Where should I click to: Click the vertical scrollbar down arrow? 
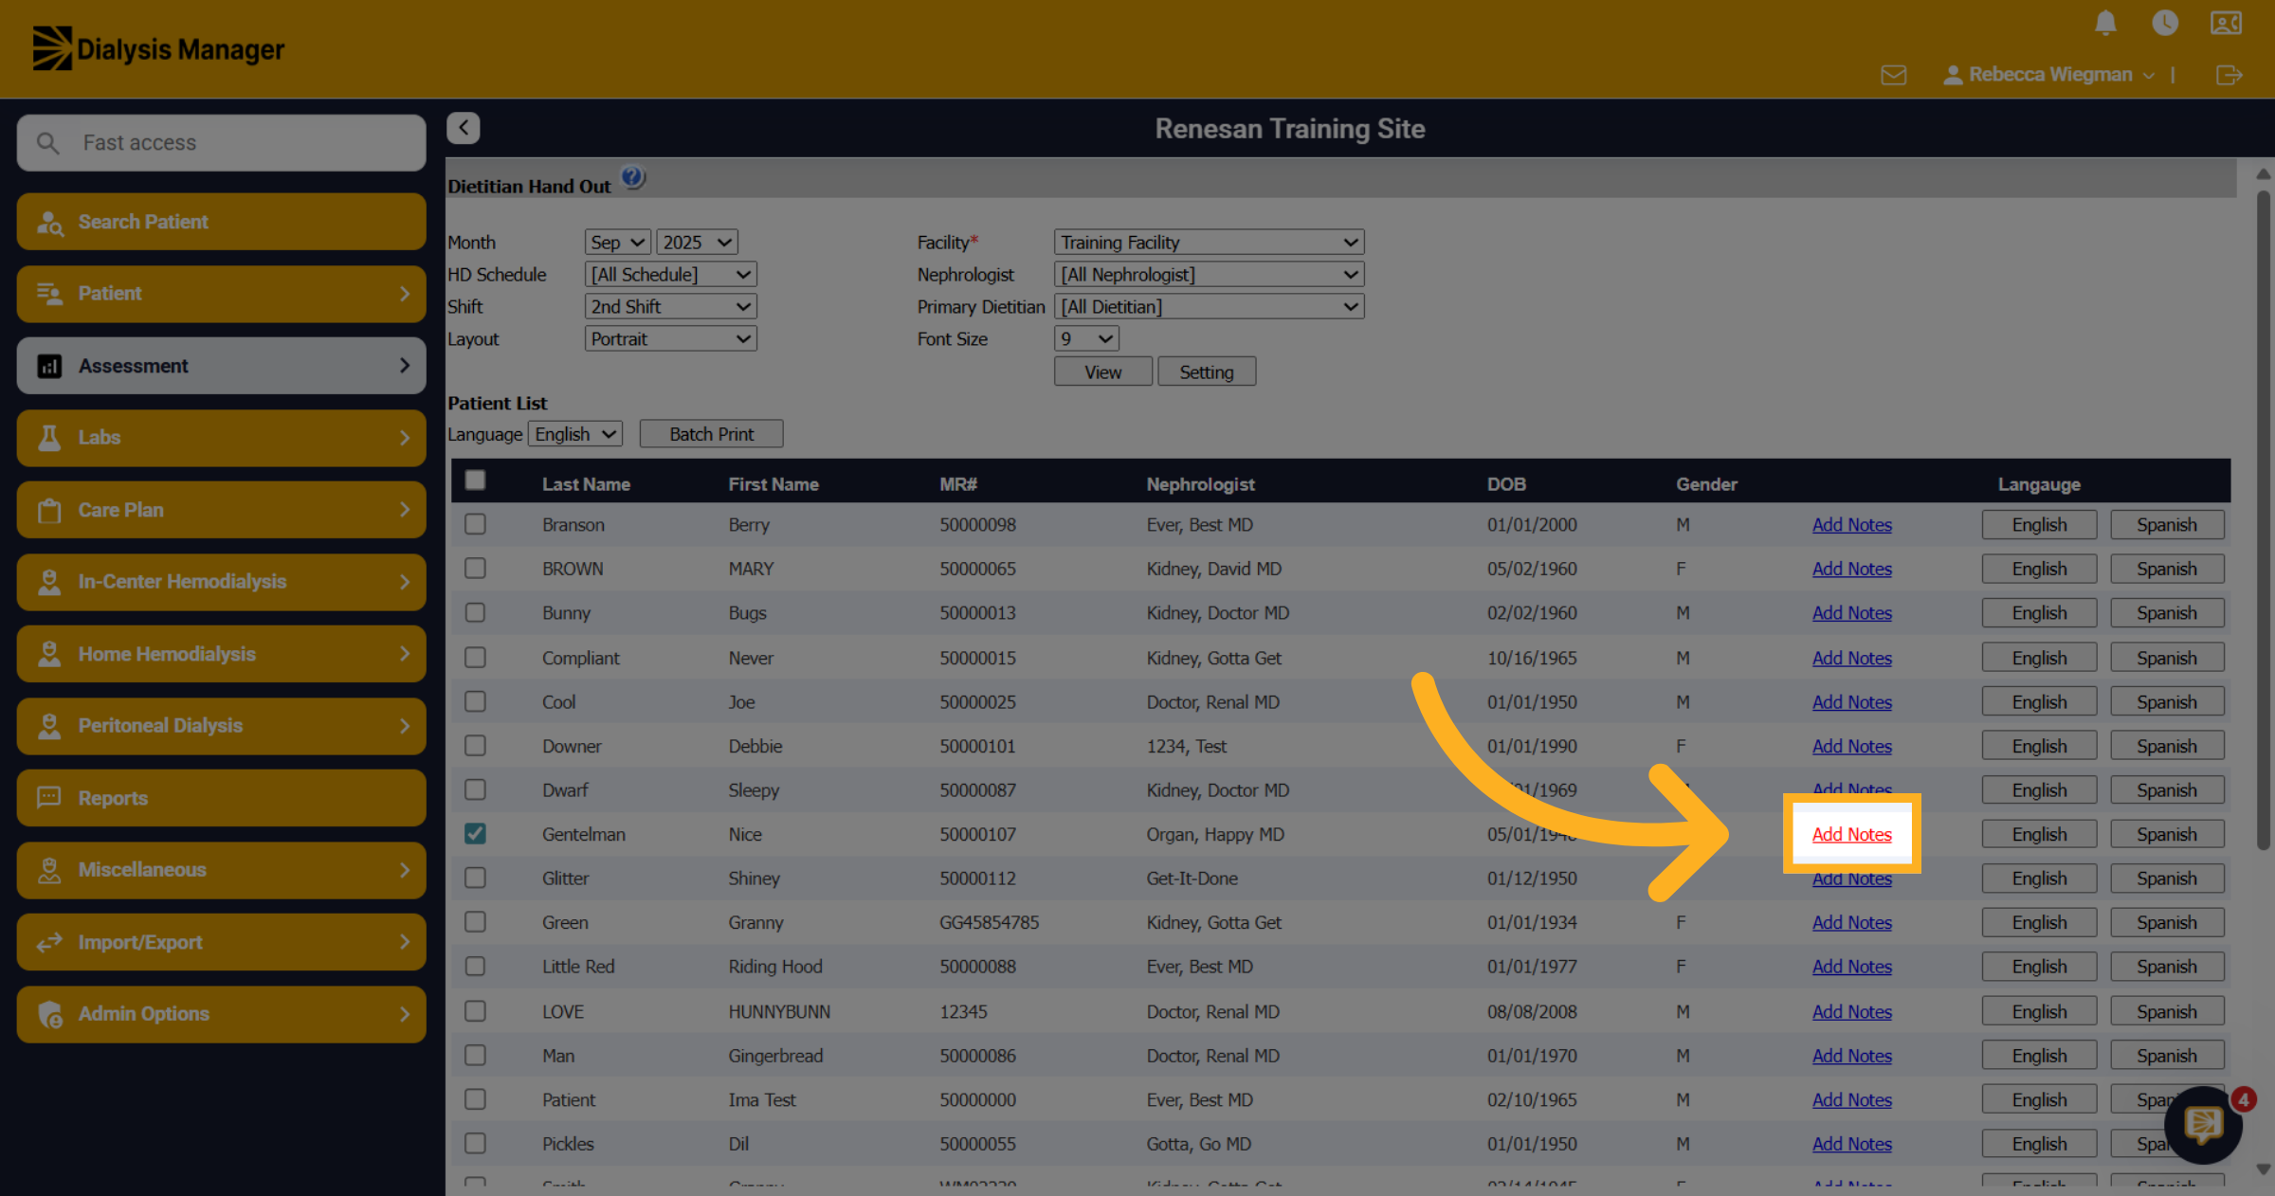click(x=2264, y=1170)
